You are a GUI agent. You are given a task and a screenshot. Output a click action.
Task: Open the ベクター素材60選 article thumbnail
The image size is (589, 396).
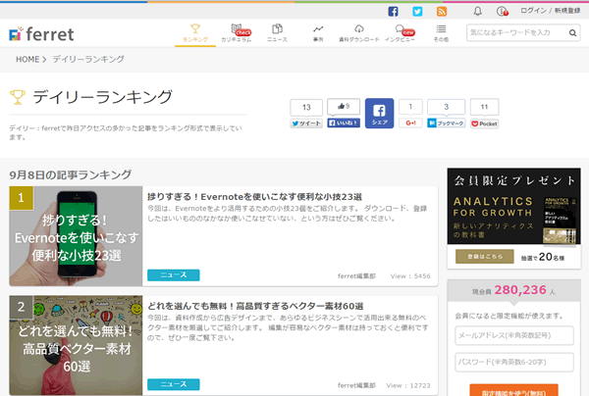tap(76, 345)
